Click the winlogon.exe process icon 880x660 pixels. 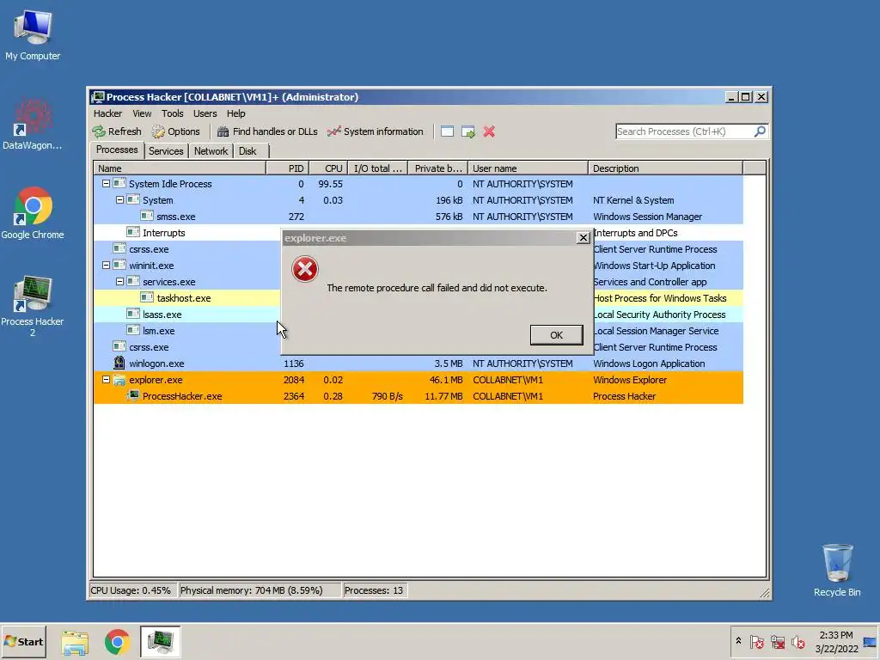(x=119, y=363)
